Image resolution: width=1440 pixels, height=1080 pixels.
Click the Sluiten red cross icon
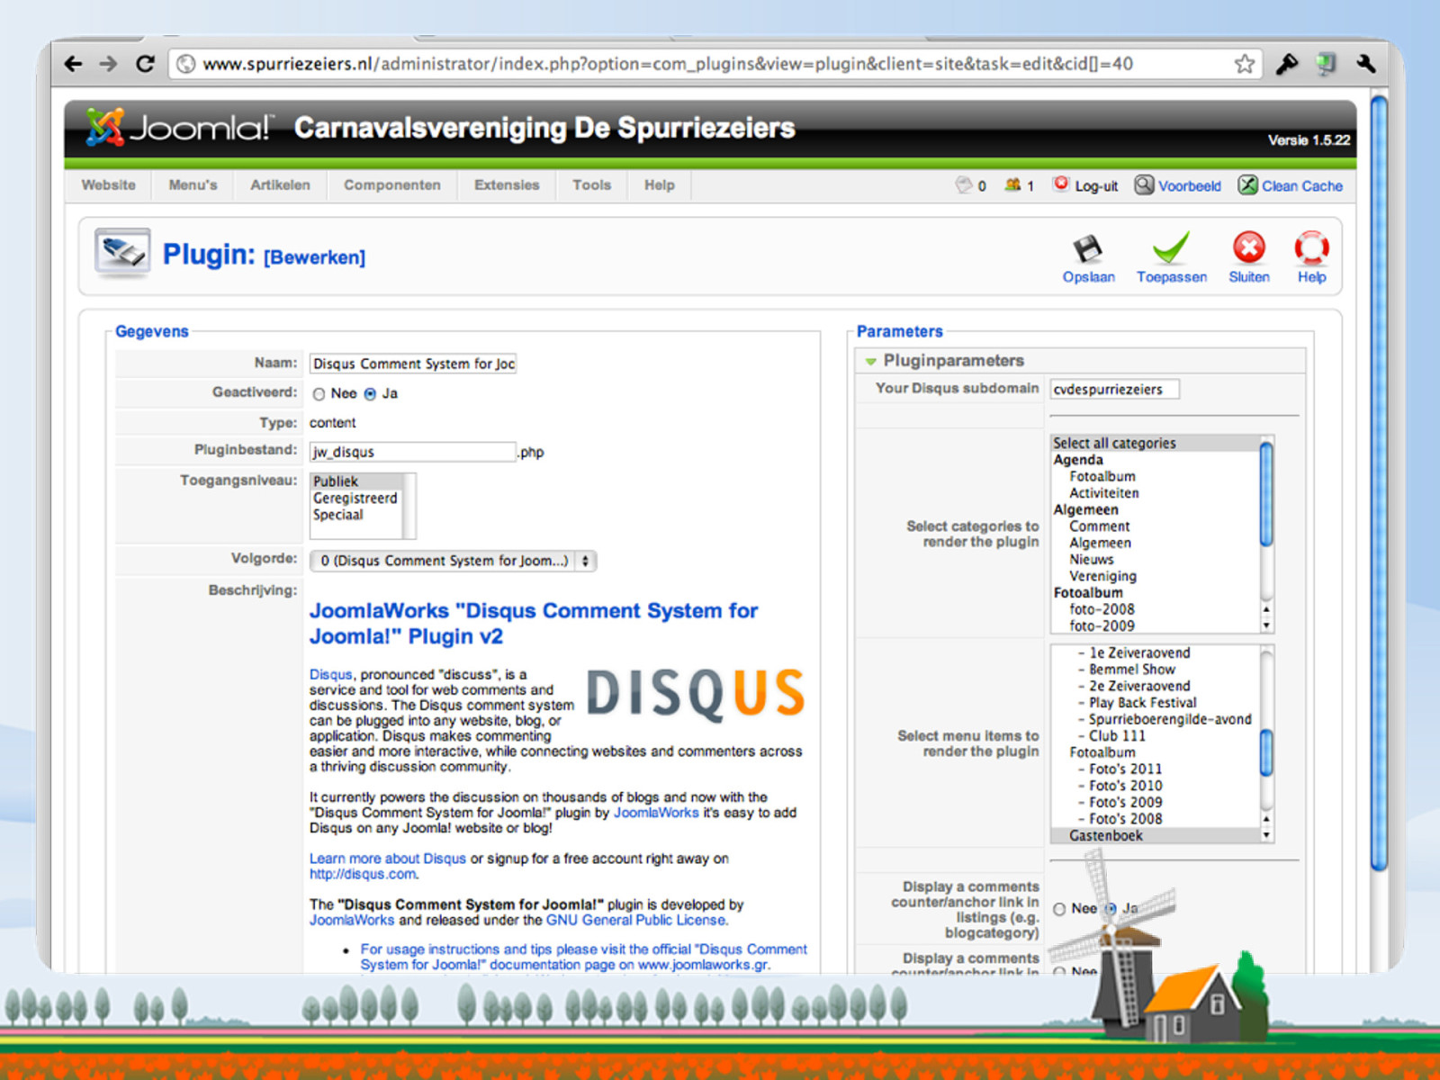[1248, 247]
